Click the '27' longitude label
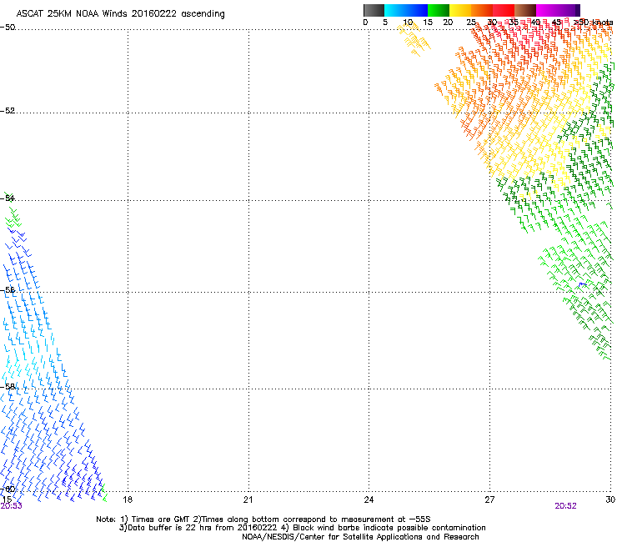 click(489, 499)
